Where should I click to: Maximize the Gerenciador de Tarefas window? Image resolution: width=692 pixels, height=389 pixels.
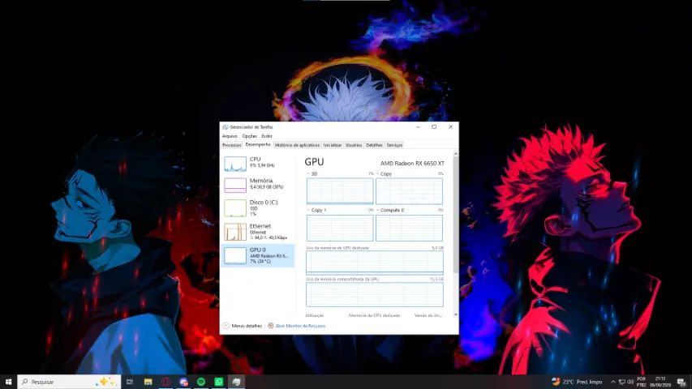(x=434, y=127)
